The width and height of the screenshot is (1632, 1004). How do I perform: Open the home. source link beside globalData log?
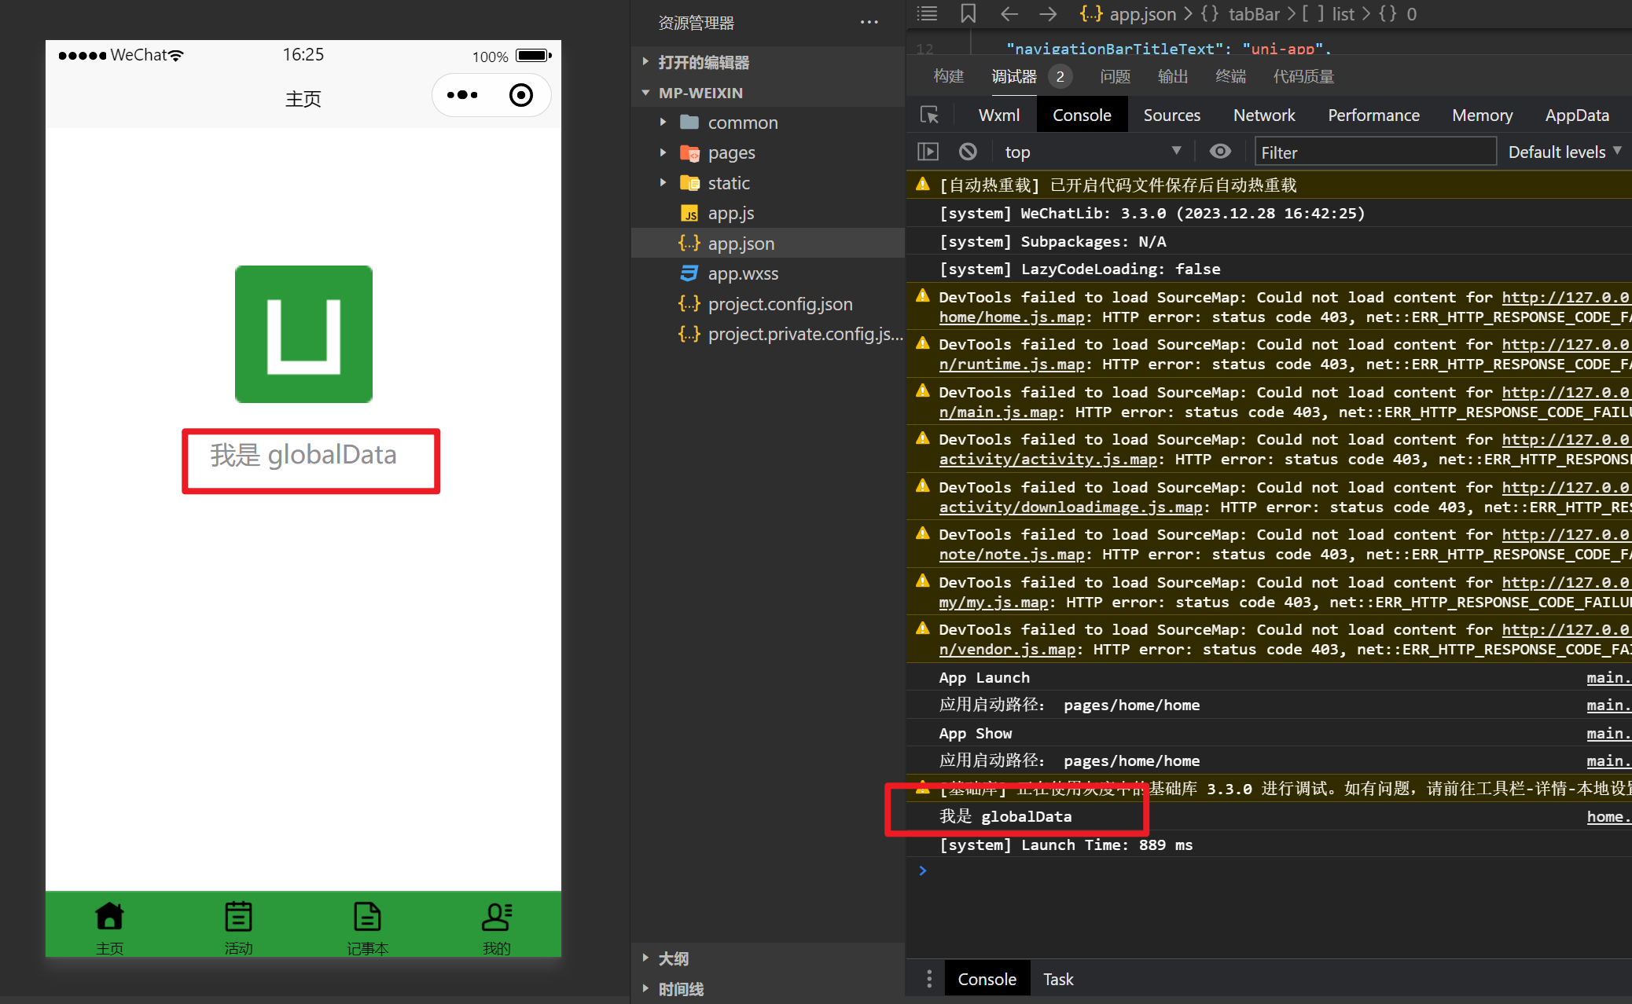click(x=1608, y=816)
